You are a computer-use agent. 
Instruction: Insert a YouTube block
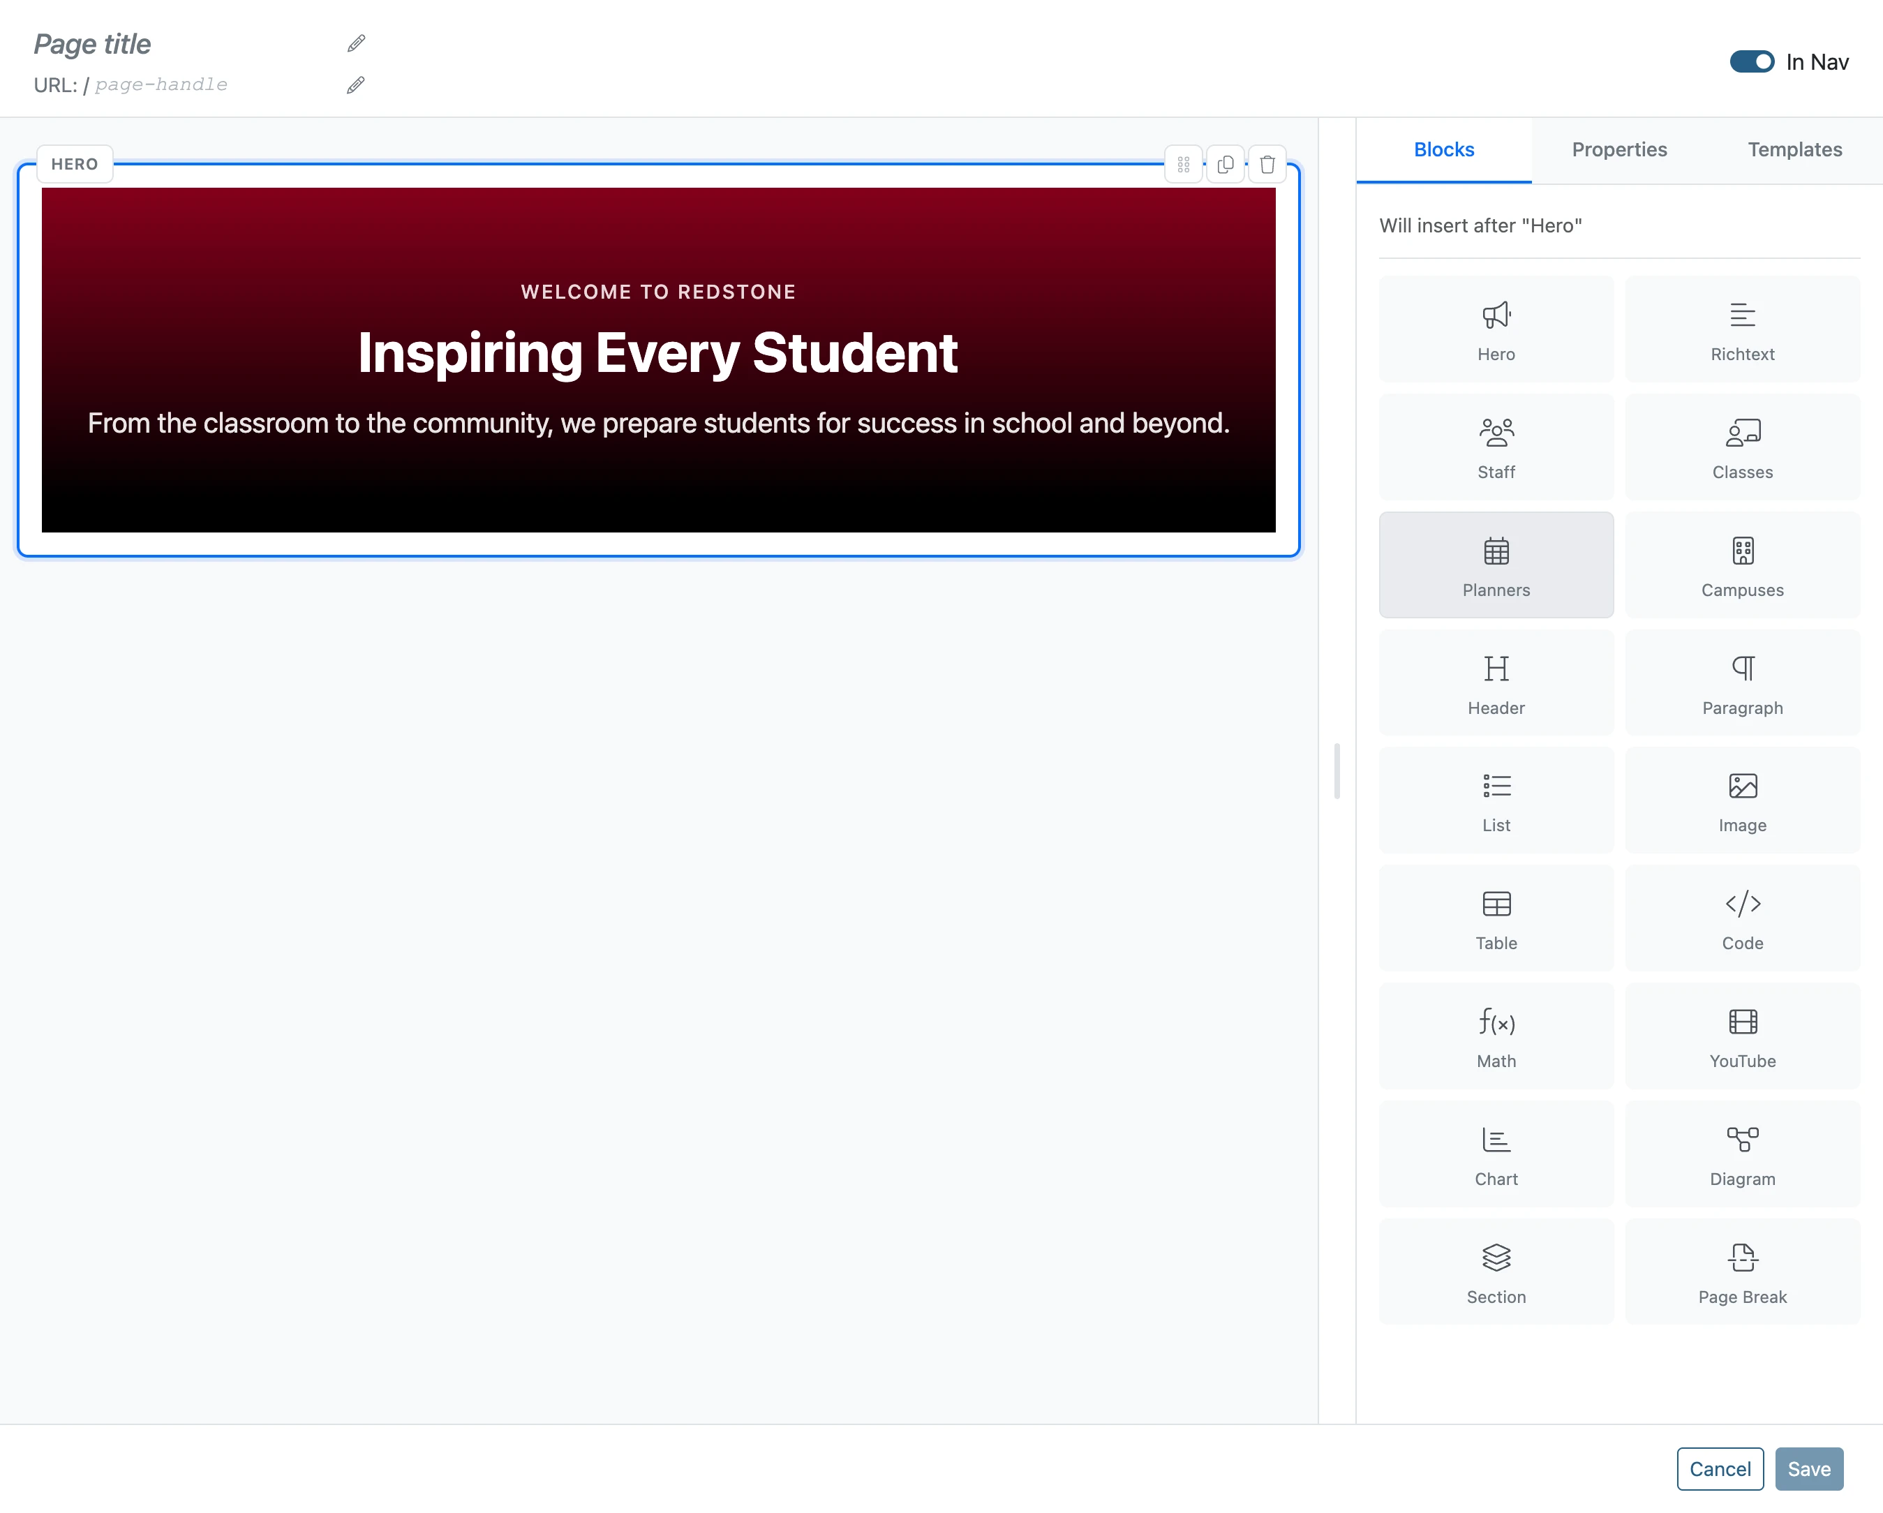point(1743,1036)
